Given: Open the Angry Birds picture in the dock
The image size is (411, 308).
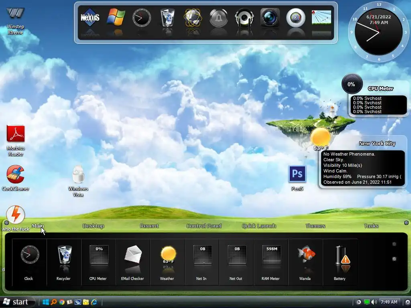Looking at the screenshot, I should (x=321, y=17).
